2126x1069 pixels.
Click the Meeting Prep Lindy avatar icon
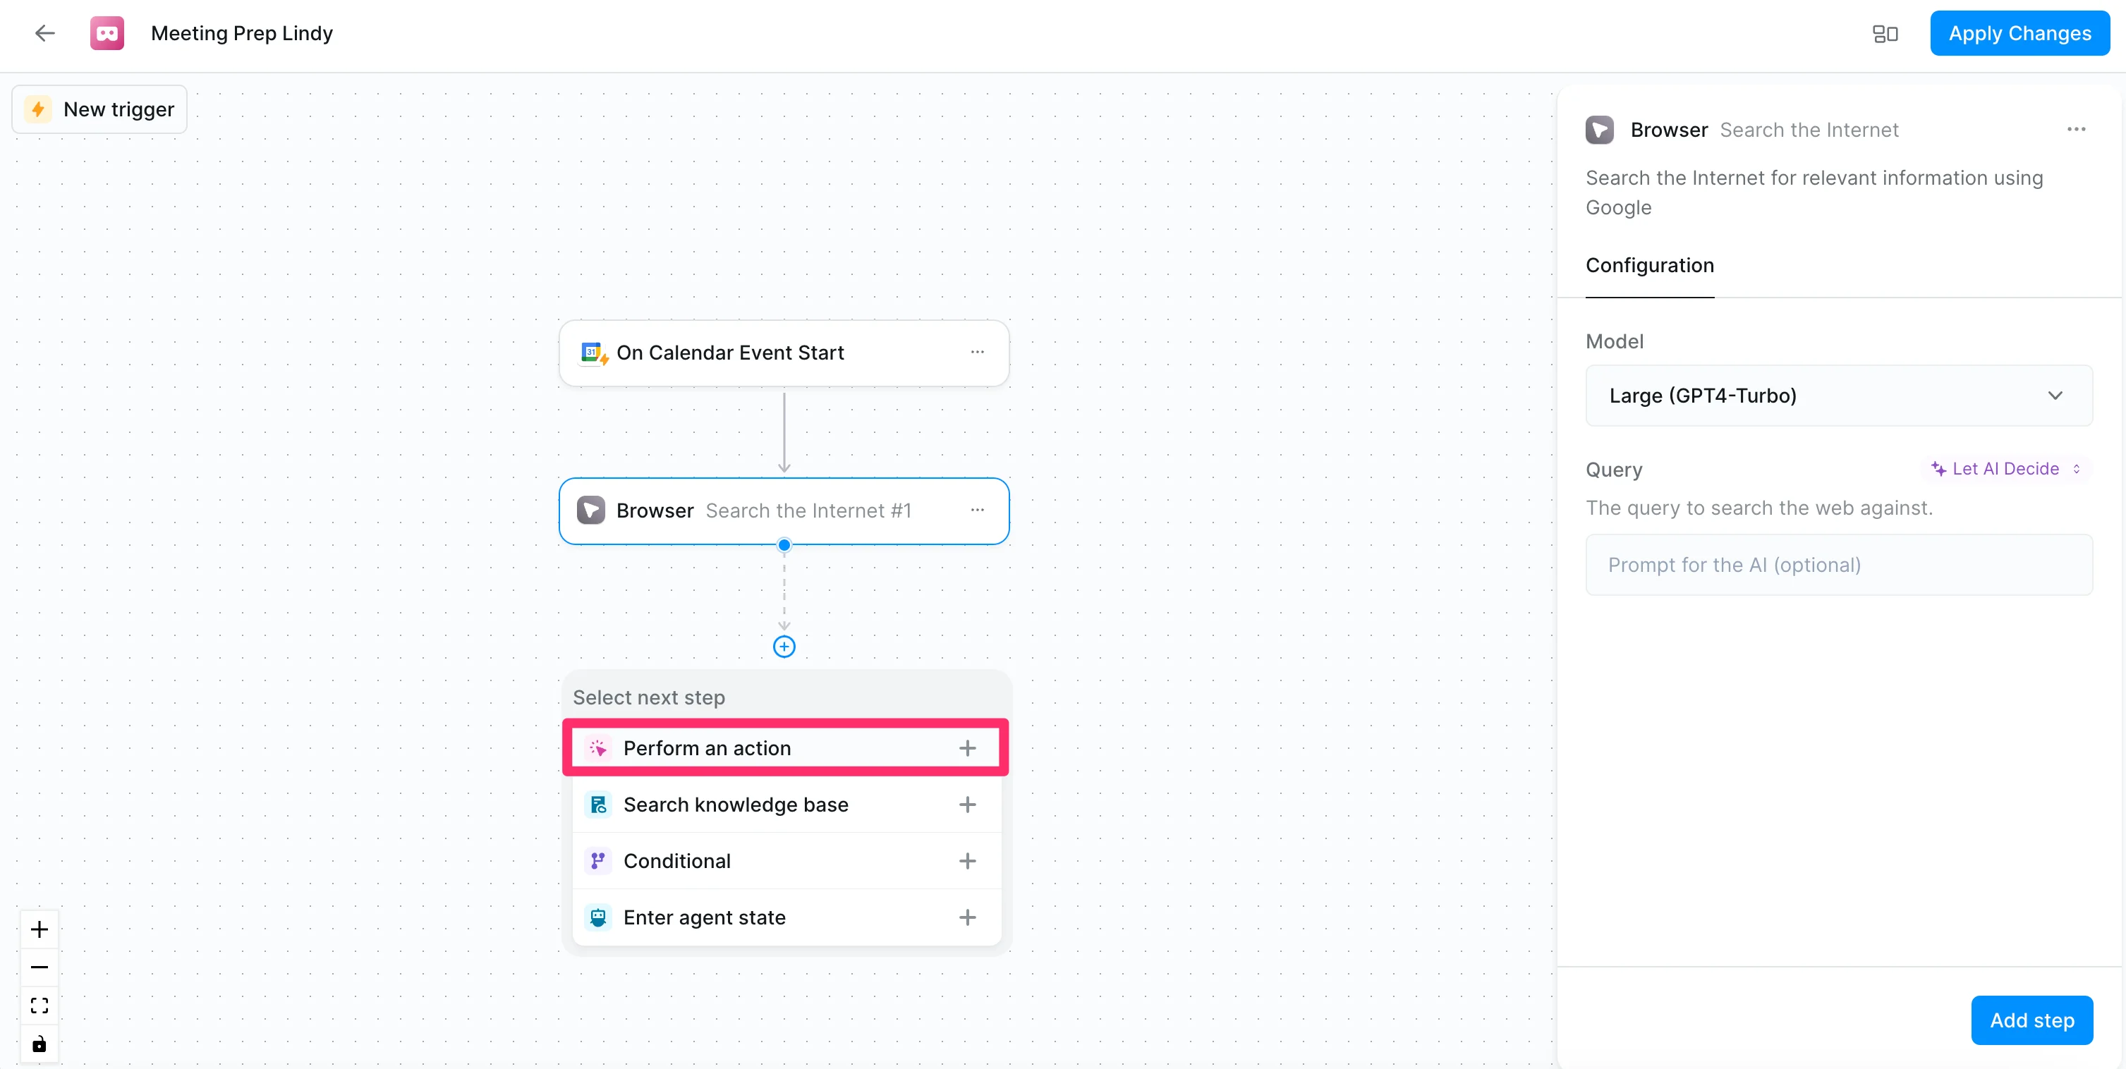(x=107, y=33)
